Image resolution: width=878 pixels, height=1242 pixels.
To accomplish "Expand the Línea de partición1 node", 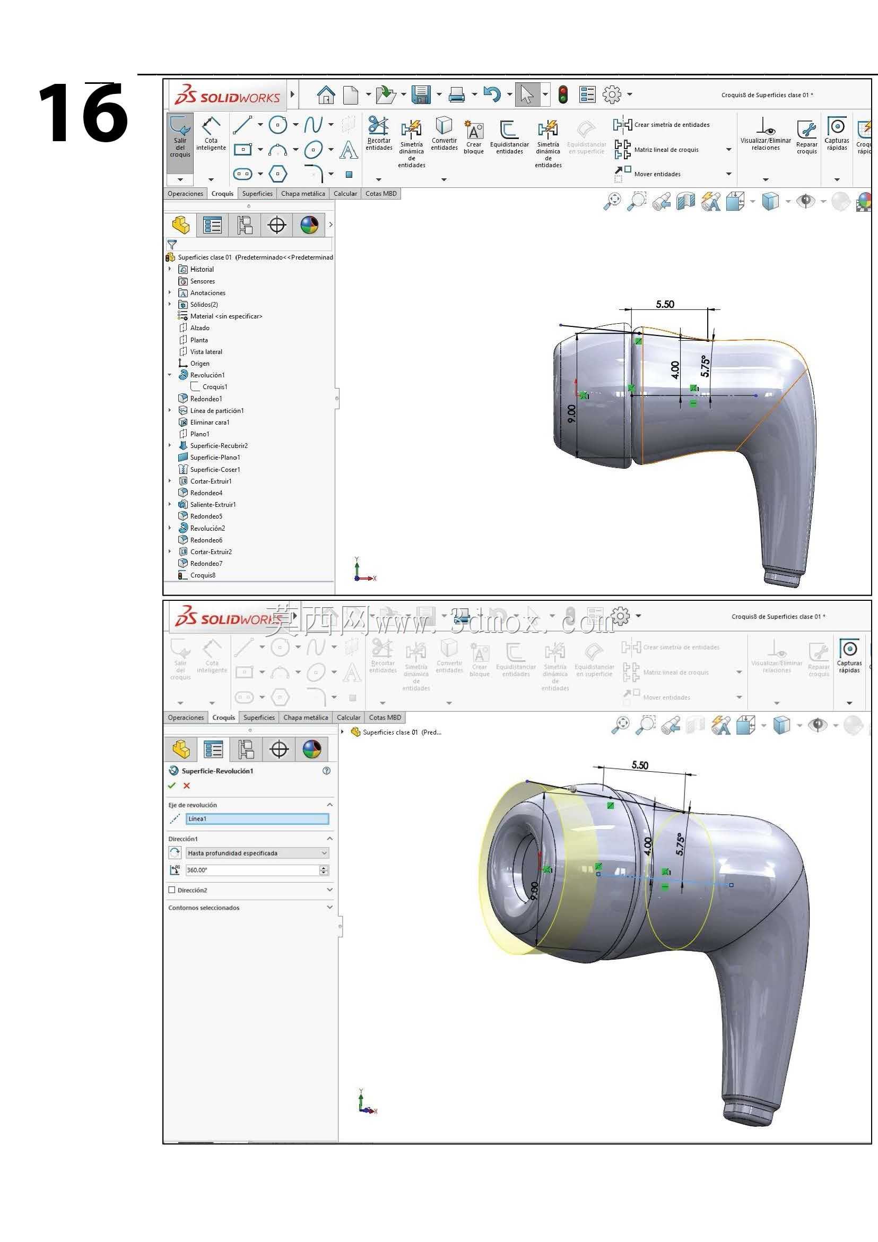I will click(x=170, y=410).
